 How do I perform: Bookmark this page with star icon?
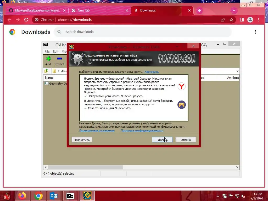(x=231, y=20)
